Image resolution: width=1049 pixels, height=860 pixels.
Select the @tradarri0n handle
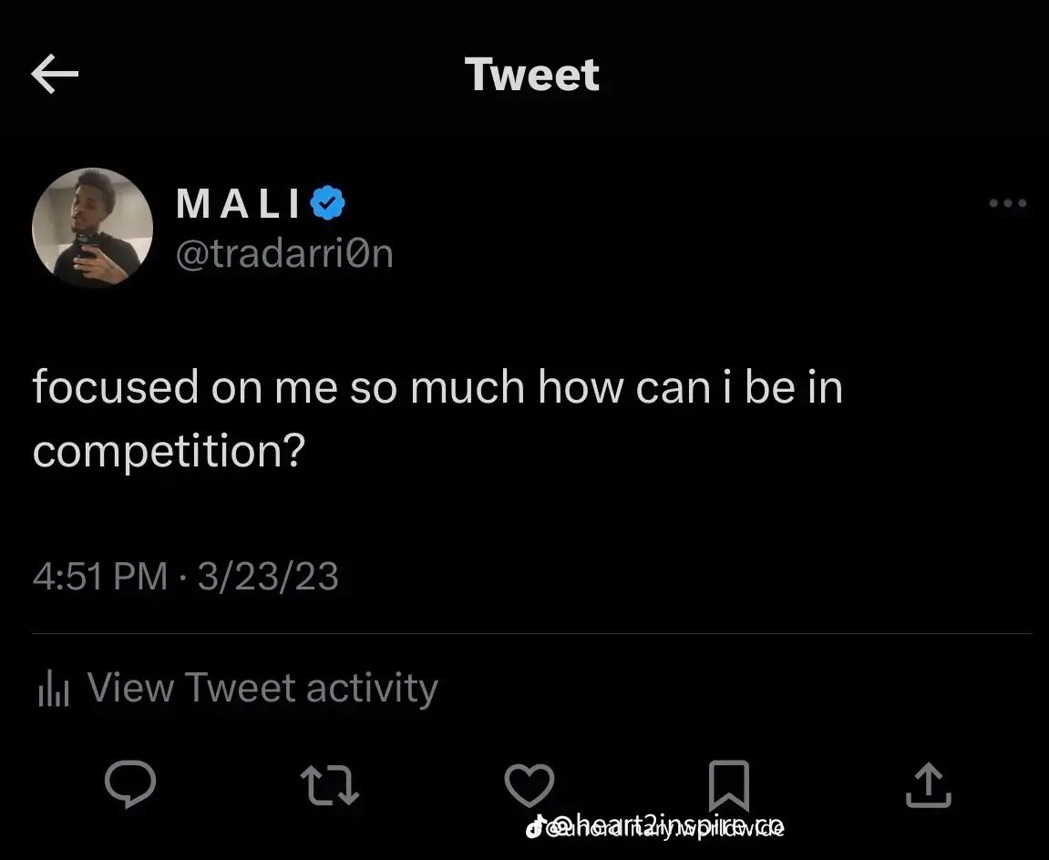pos(285,254)
